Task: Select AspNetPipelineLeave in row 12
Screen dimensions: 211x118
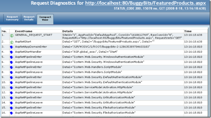Action: click(x=29, y=92)
